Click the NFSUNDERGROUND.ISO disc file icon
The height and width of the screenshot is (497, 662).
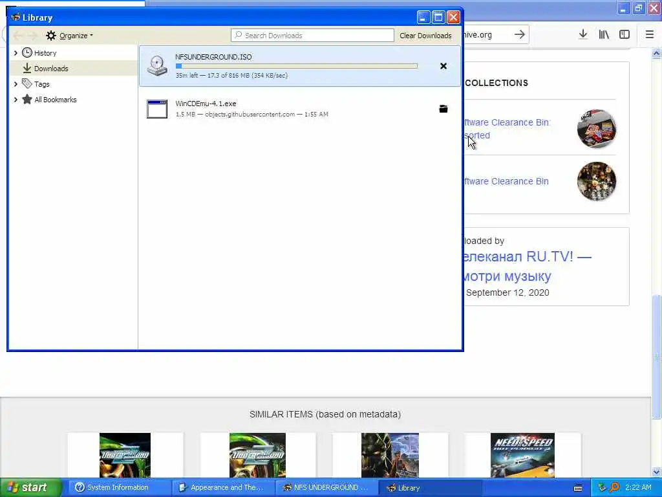(157, 66)
